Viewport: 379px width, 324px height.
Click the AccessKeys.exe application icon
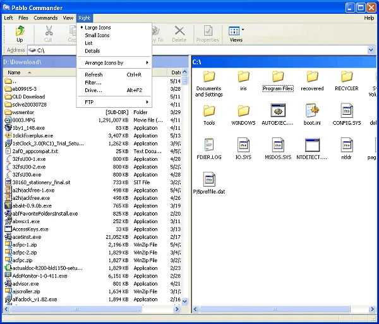click(8, 229)
